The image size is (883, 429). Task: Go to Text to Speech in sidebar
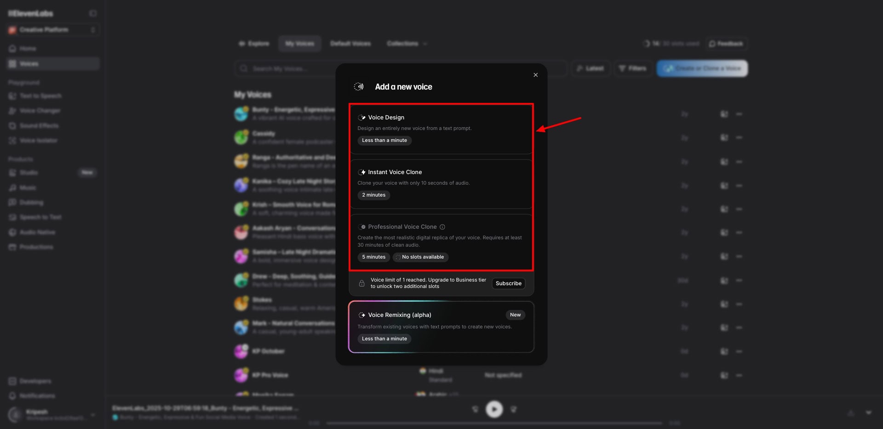(40, 96)
